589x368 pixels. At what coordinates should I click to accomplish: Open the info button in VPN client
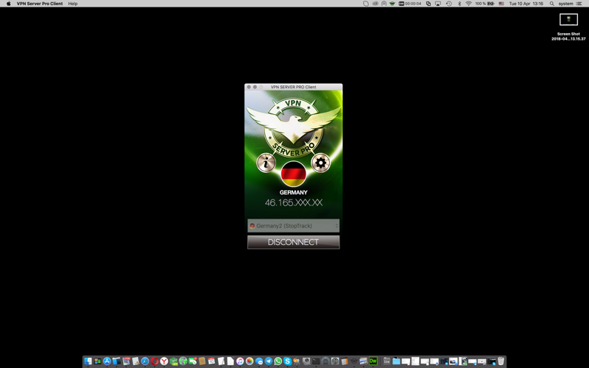coord(266,163)
